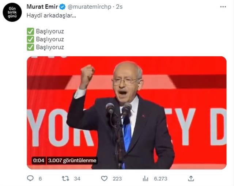
Task: Open the Gün birlik günü profile avatar
Action: click(x=12, y=12)
